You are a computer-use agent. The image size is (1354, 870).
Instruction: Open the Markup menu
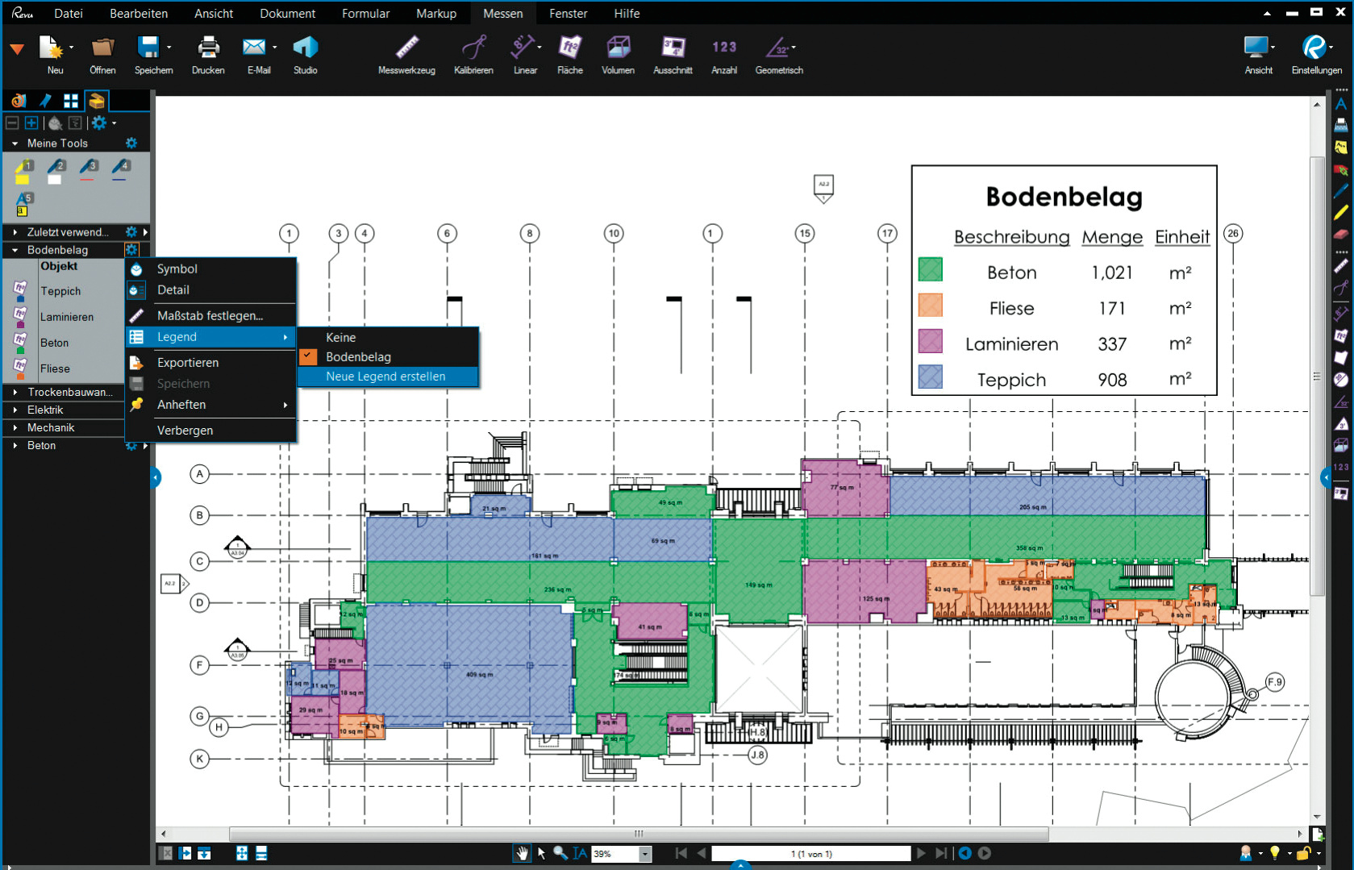tap(435, 13)
